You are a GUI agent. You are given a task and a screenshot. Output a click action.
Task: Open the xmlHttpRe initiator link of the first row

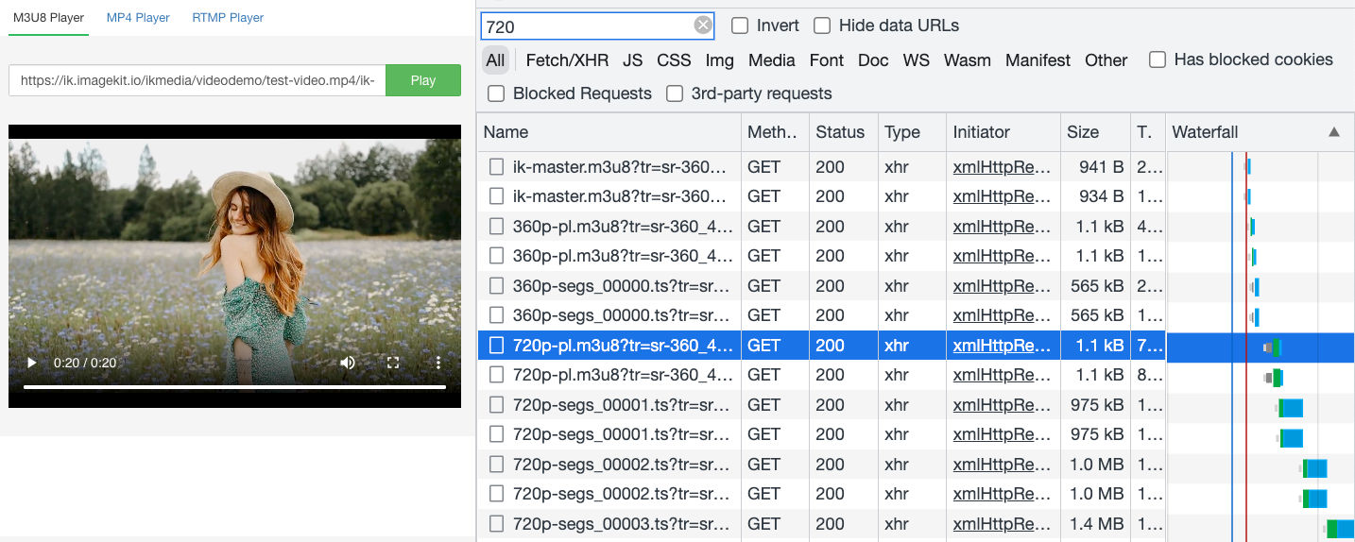(x=1002, y=167)
